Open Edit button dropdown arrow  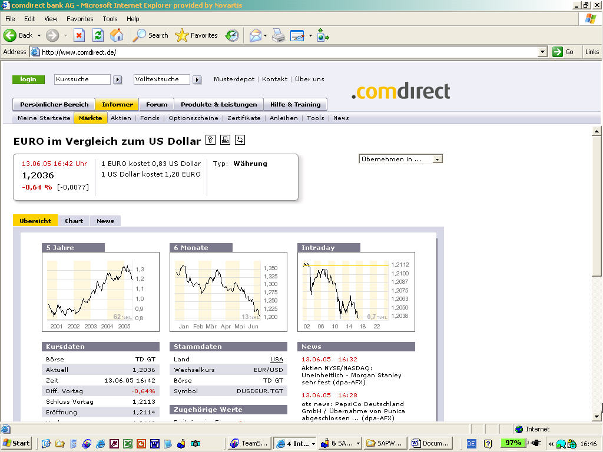[310, 35]
